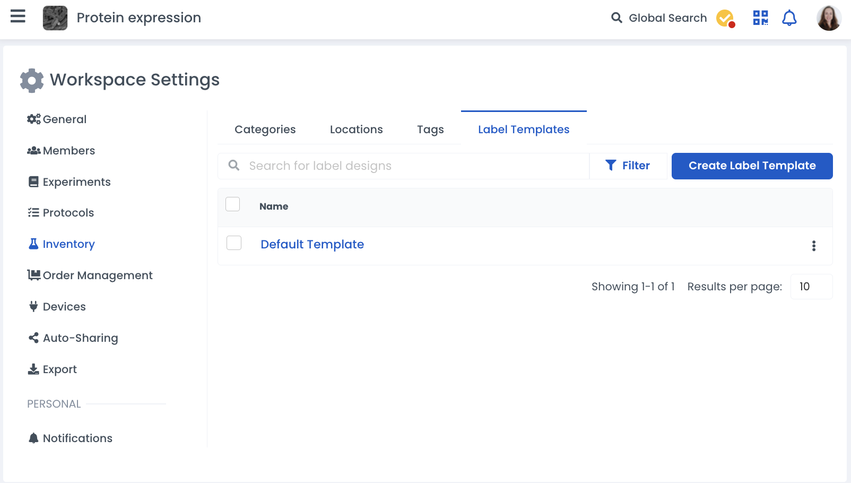Click Create Label Template button
The width and height of the screenshot is (851, 483).
pos(752,166)
